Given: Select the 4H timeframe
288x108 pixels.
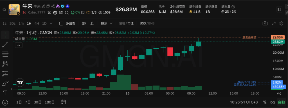Looking at the screenshot, I should (x=37, y=23).
